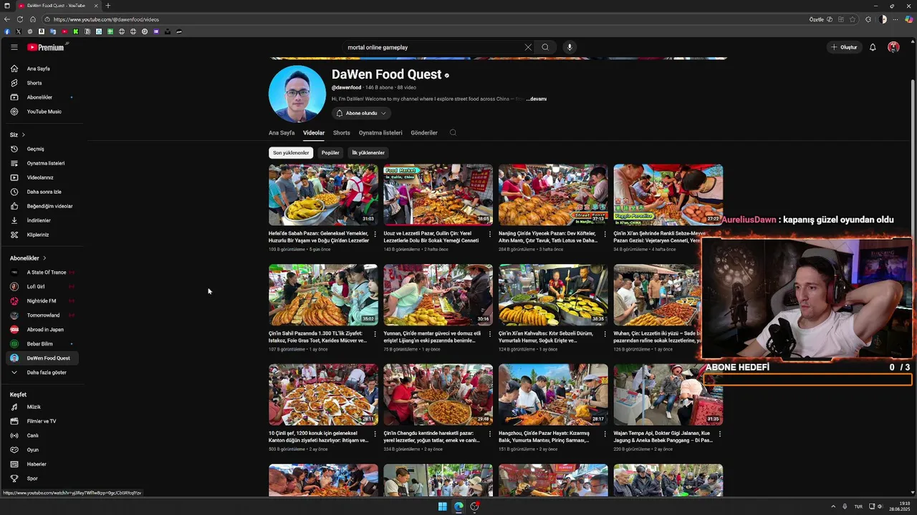Open Copilot icon in the browser toolbar
Screen dimensions: 917x515
(x=909, y=19)
